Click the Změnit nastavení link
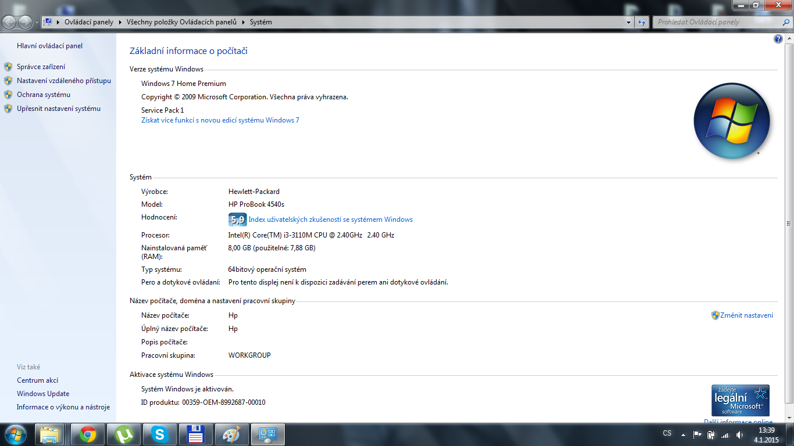This screenshot has height=446, width=794. coord(746,315)
